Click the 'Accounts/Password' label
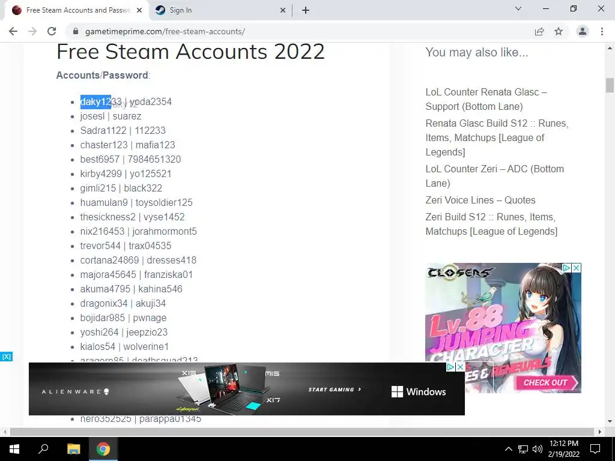The width and height of the screenshot is (615, 461). [103, 75]
